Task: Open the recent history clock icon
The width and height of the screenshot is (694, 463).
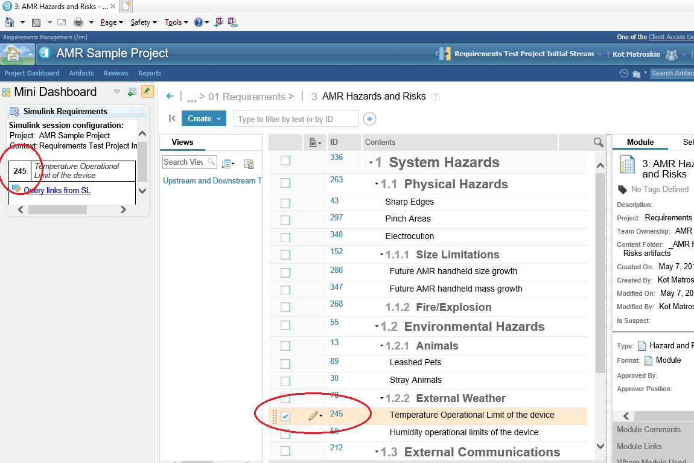Action: (623, 74)
